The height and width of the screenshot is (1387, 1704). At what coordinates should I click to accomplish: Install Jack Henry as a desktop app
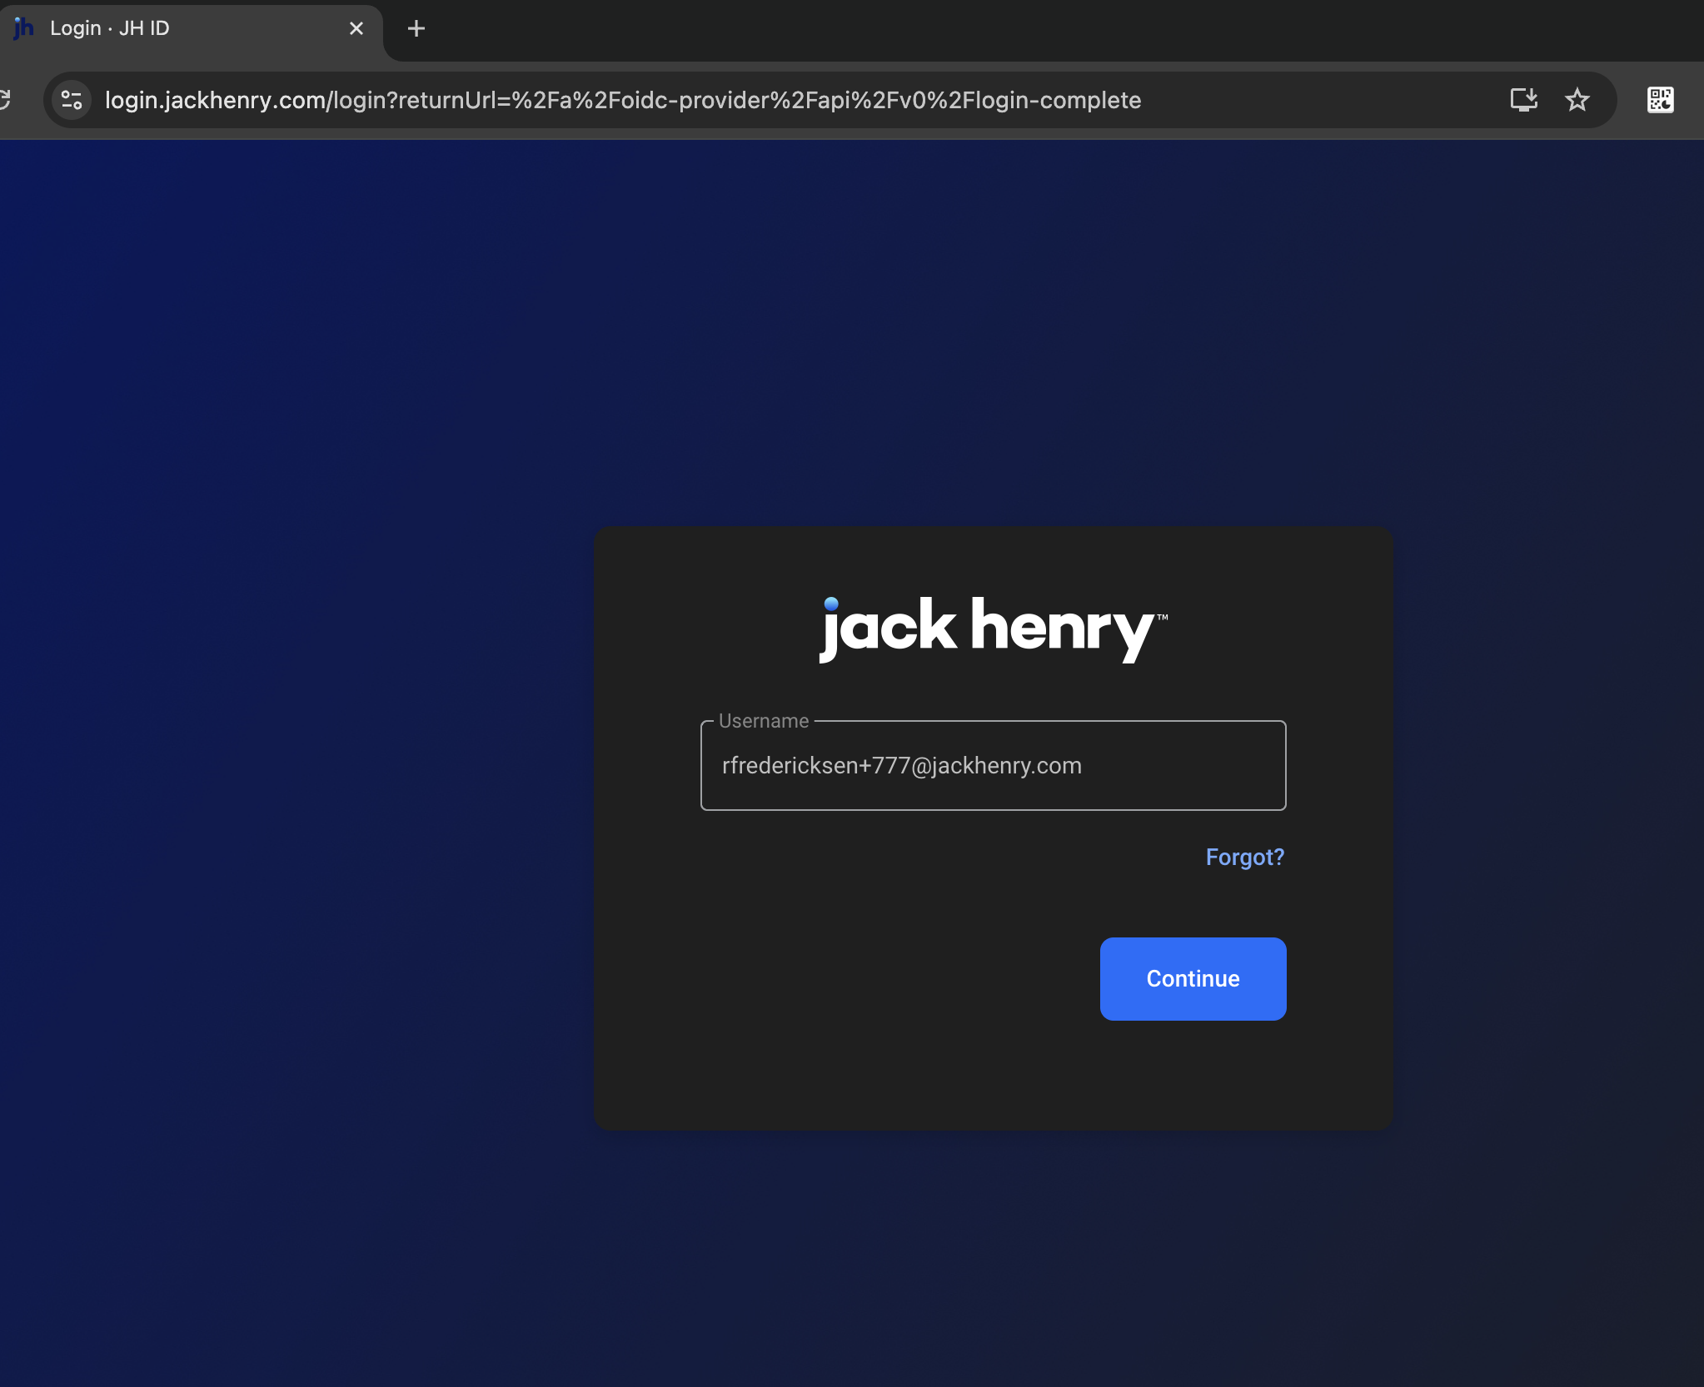click(1523, 100)
